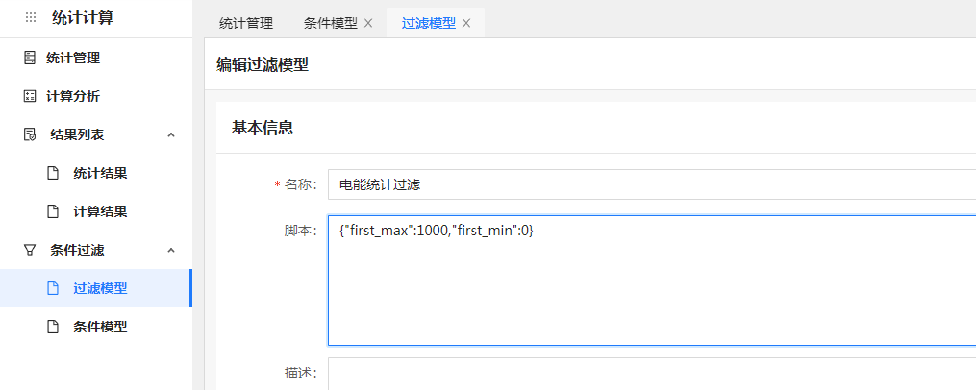The width and height of the screenshot is (976, 390).
Task: Close the 过滤模型 tab
Action: coord(466,23)
